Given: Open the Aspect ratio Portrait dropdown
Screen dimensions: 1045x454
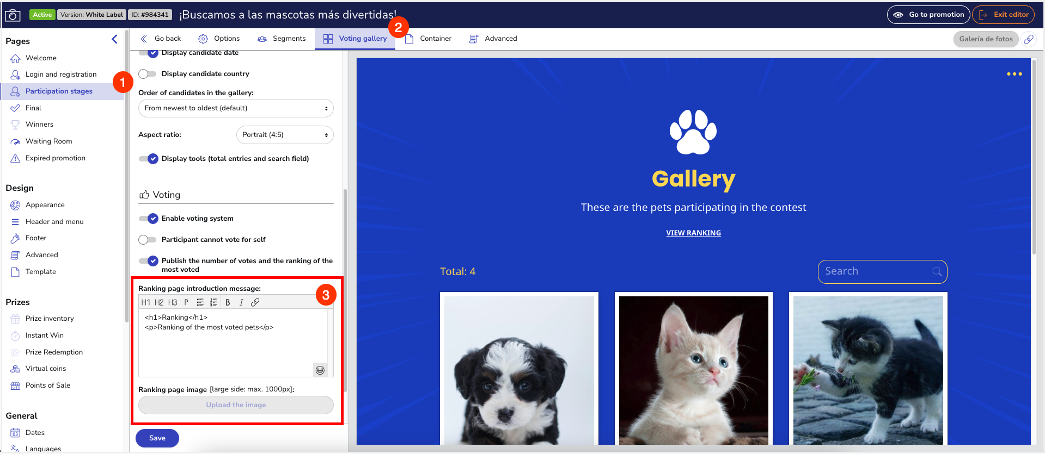Looking at the screenshot, I should pos(285,135).
